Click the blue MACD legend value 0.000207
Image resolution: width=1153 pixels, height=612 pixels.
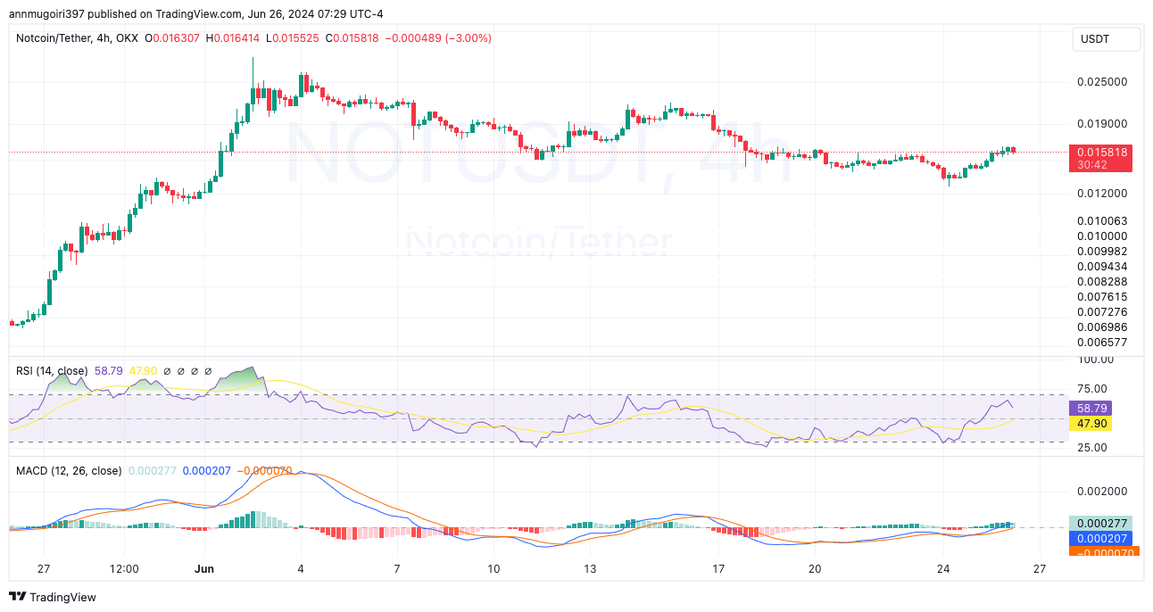tap(207, 470)
